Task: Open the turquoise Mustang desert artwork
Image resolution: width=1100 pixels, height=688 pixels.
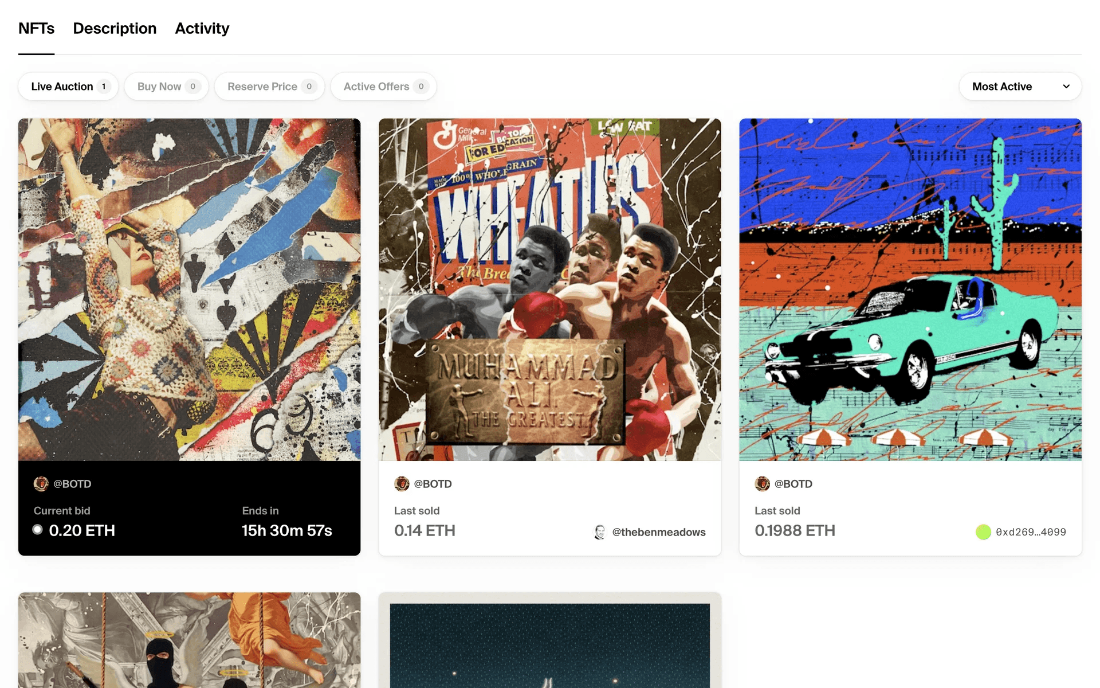Action: tap(910, 290)
